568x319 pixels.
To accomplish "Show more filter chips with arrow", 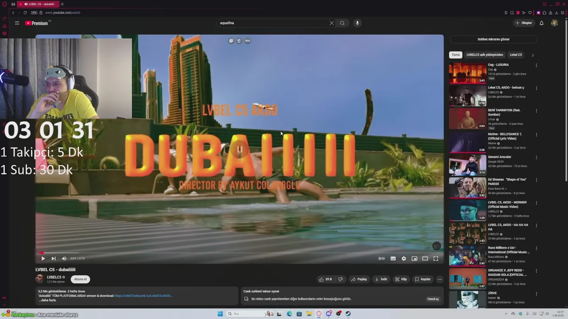I will click(532, 55).
